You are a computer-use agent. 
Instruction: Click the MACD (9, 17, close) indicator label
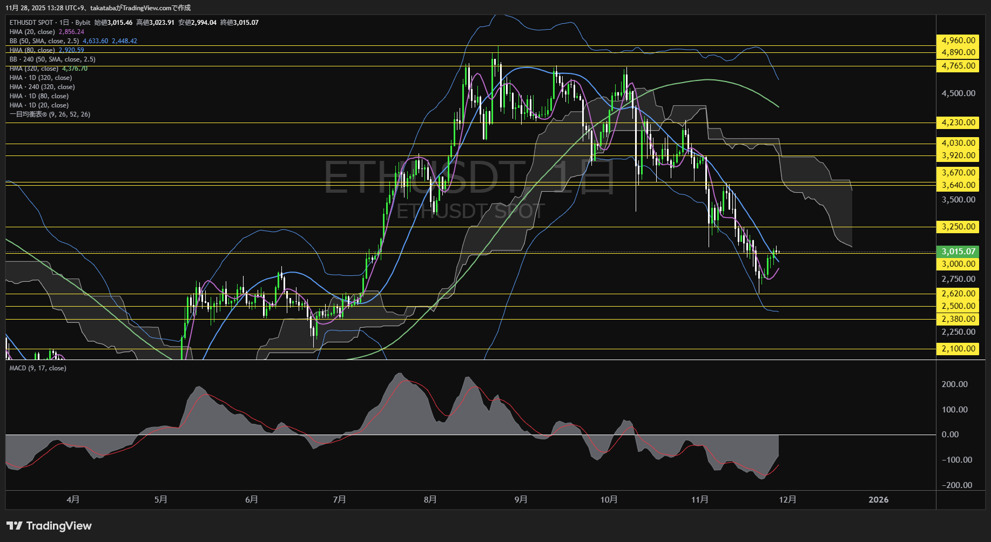click(x=38, y=368)
